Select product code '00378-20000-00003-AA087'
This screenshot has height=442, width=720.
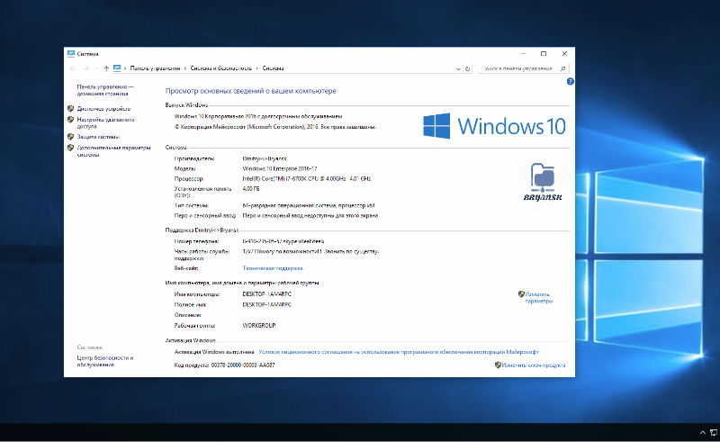243,365
